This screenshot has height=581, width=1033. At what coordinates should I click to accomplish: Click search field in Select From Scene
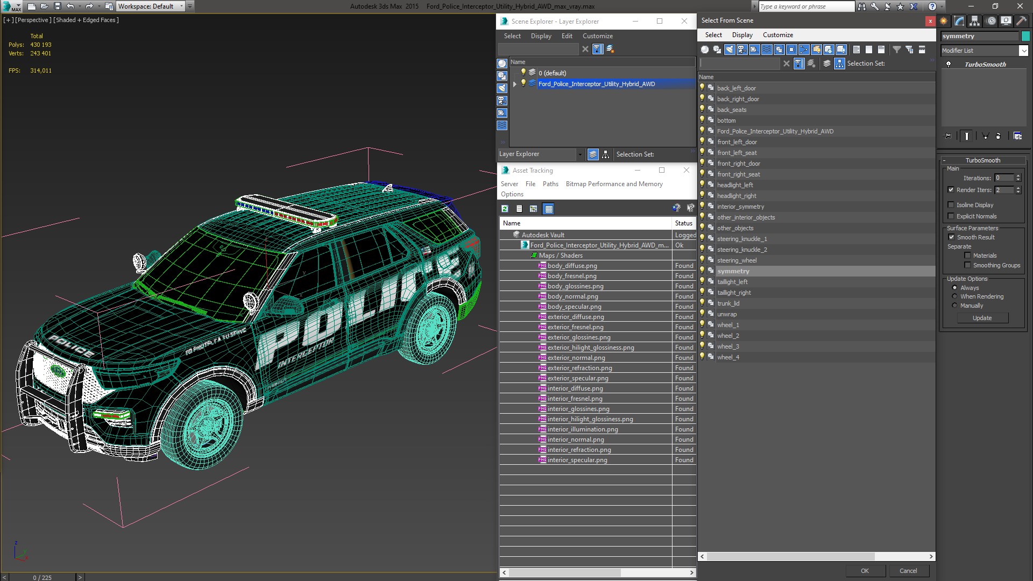(x=740, y=63)
